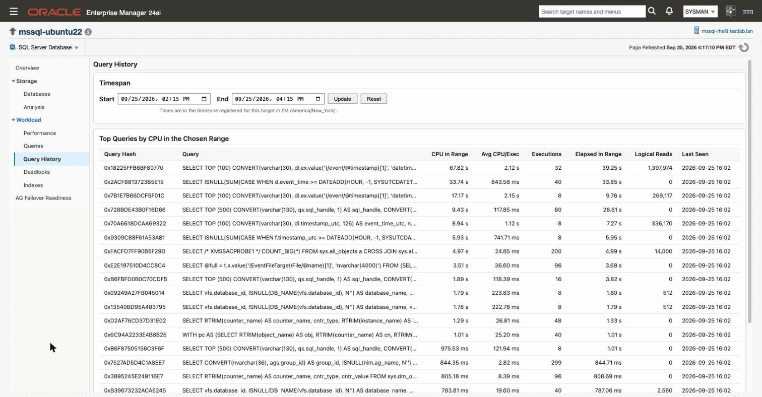
Task: Open Analysis in the sidebar
Action: pyautogui.click(x=34, y=107)
